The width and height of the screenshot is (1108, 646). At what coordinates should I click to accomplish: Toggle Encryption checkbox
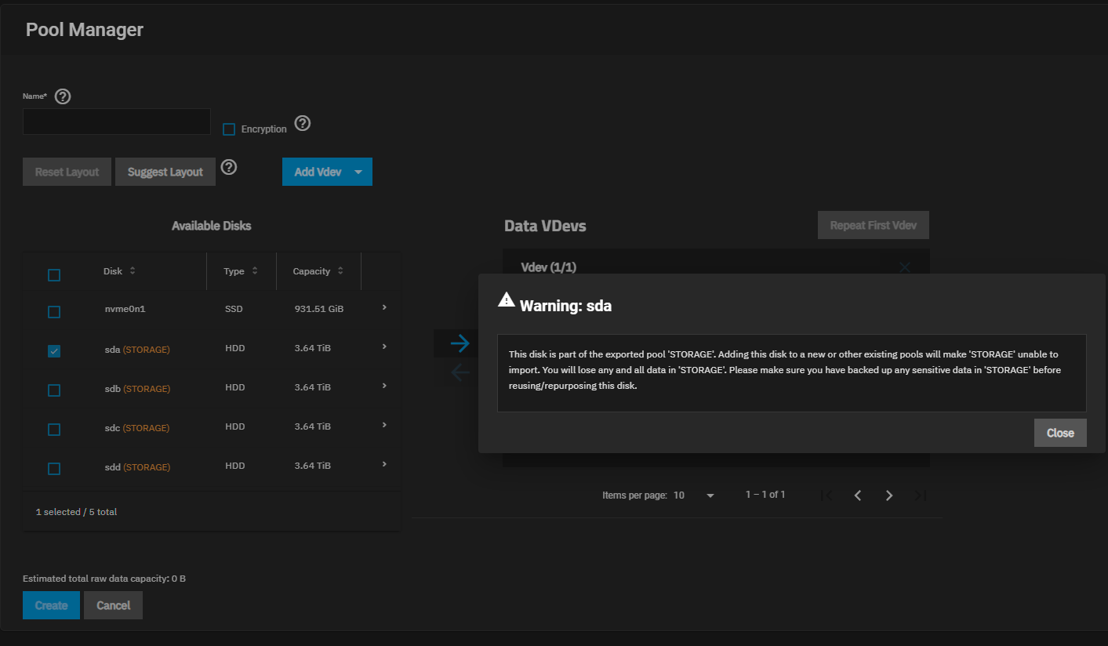pyautogui.click(x=229, y=129)
